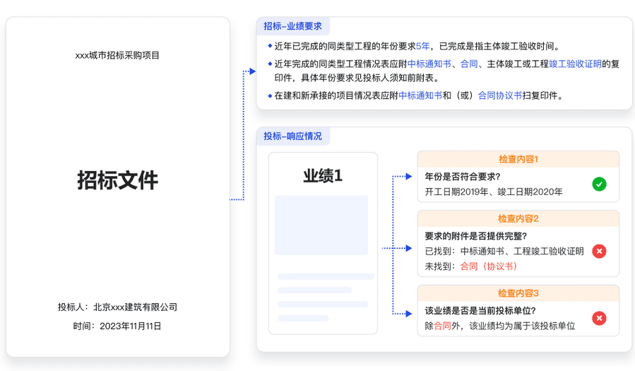Click the question 年份是否符合要求？
635x371 pixels.
click(463, 177)
